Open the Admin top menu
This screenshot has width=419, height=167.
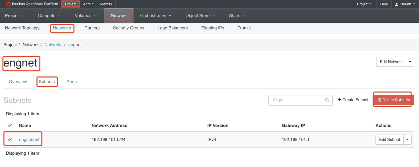88,4
